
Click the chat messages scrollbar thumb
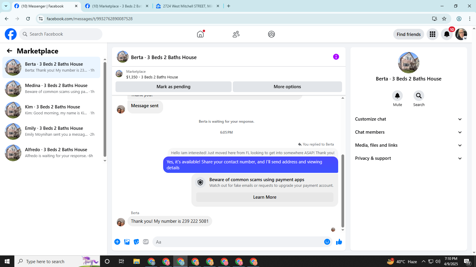point(343,191)
